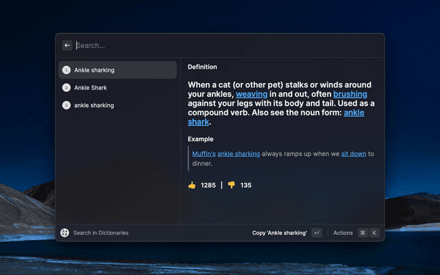This screenshot has width=440, height=275.
Task: Follow the 'weaving' link in the definition
Action: [x=252, y=93]
